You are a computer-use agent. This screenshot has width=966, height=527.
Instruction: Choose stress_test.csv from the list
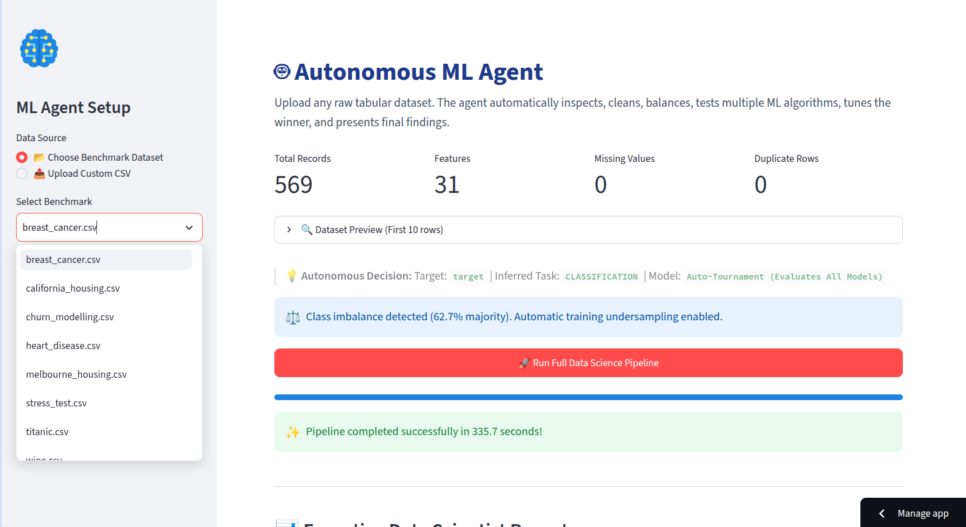pos(106,403)
